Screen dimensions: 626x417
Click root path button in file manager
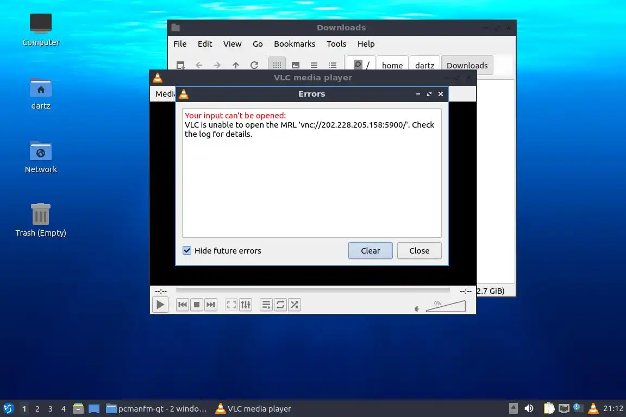click(361, 65)
